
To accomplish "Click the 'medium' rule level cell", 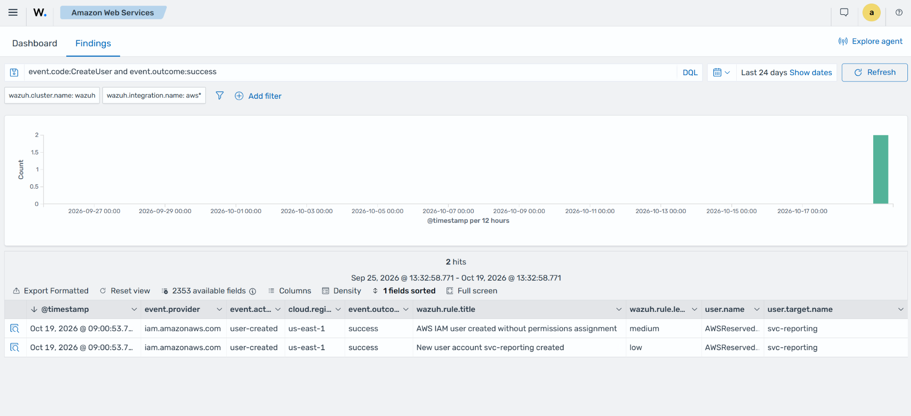I will pos(663,328).
